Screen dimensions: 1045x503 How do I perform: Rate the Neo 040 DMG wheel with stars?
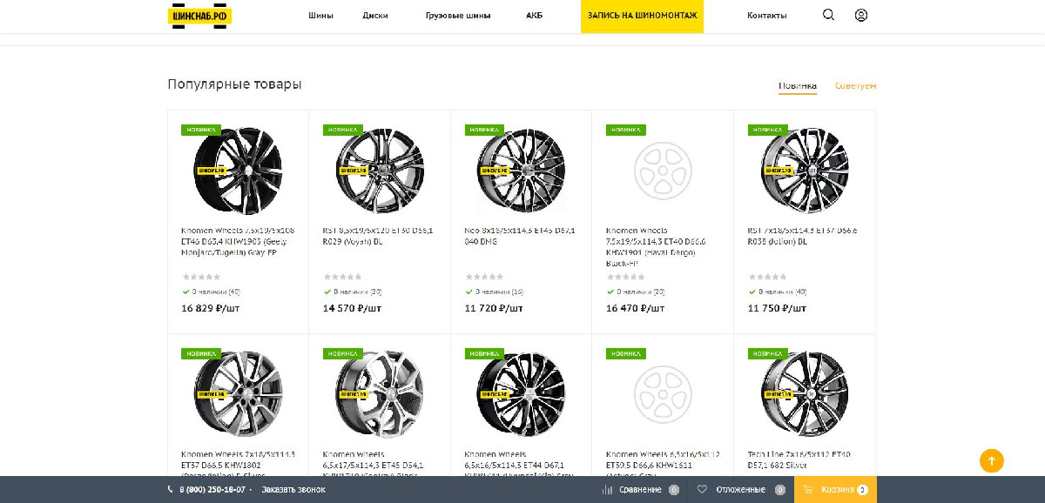point(484,277)
